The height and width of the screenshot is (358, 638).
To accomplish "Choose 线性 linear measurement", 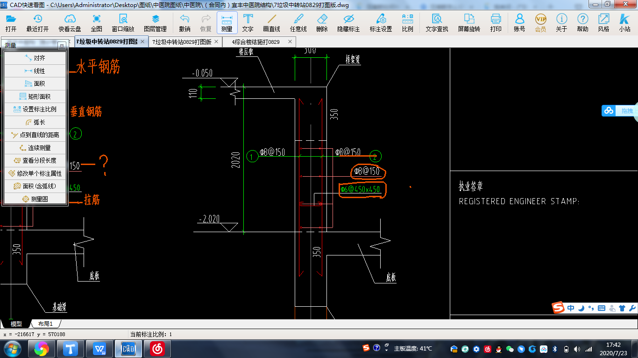I will 35,71.
